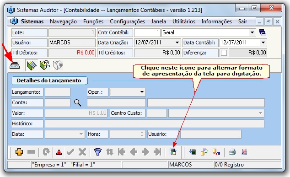Open the Geral centro contábil dropdown
Screen dimensions: 290x177
coord(252,33)
